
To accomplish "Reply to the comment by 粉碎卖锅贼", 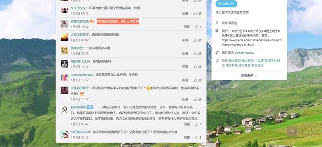I will pyautogui.click(x=187, y=124).
